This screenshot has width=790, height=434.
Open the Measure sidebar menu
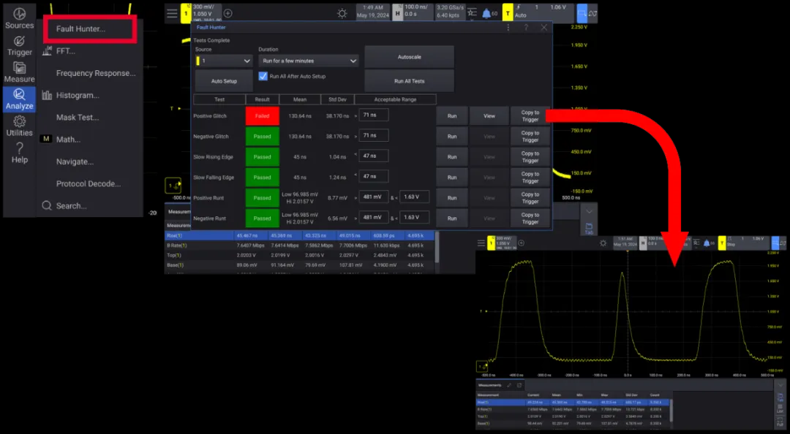pos(20,72)
